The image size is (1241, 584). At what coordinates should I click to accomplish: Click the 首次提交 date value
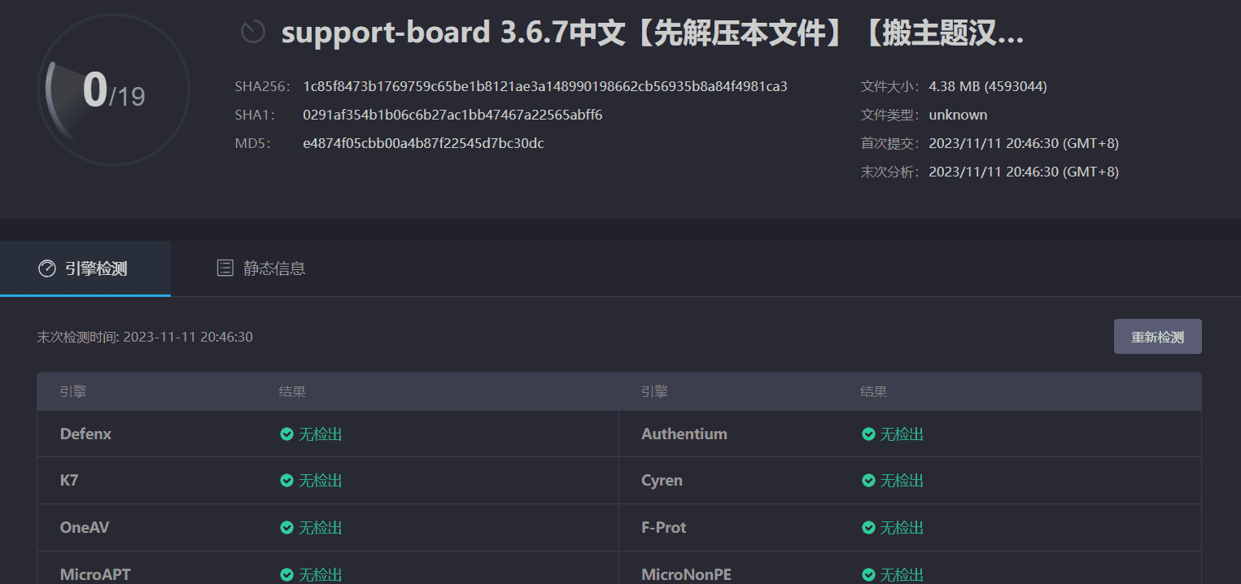[1024, 143]
